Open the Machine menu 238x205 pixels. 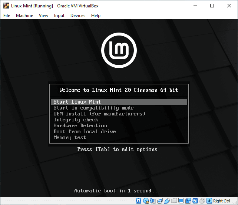coord(24,16)
